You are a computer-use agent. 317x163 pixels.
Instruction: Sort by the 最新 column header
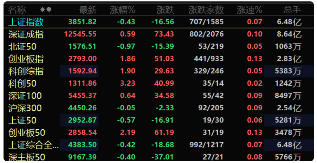[x=88, y=10]
